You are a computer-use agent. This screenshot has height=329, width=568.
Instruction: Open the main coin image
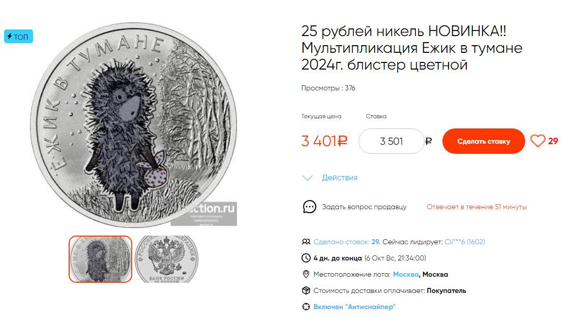point(134,125)
